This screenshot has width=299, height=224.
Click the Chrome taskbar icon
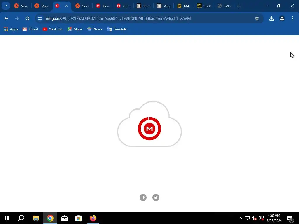coord(50,218)
